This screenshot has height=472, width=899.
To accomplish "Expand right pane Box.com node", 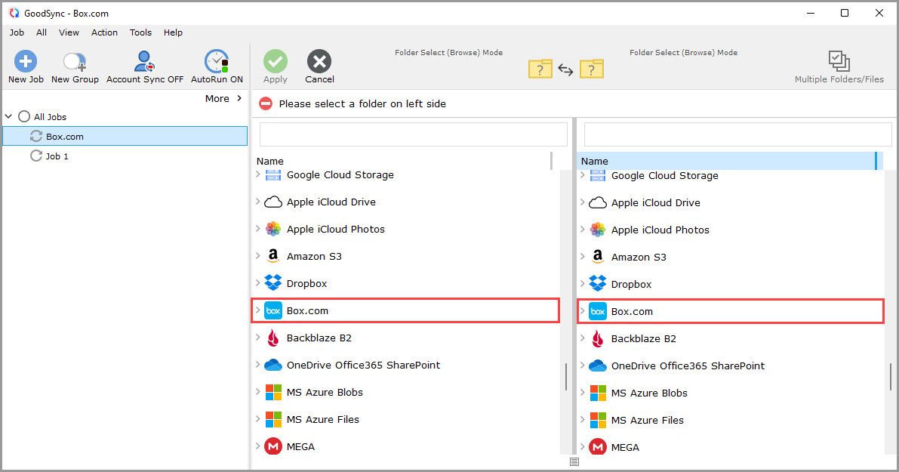I will point(583,311).
